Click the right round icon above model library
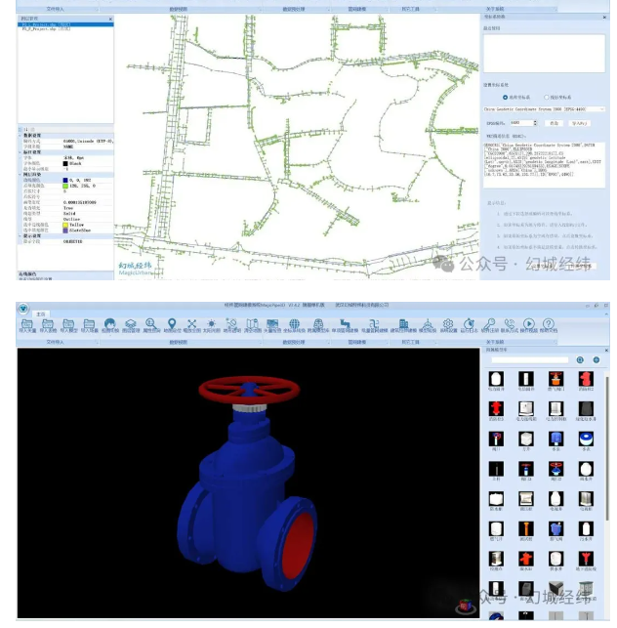Image resolution: width=617 pixels, height=628 pixels. click(596, 360)
